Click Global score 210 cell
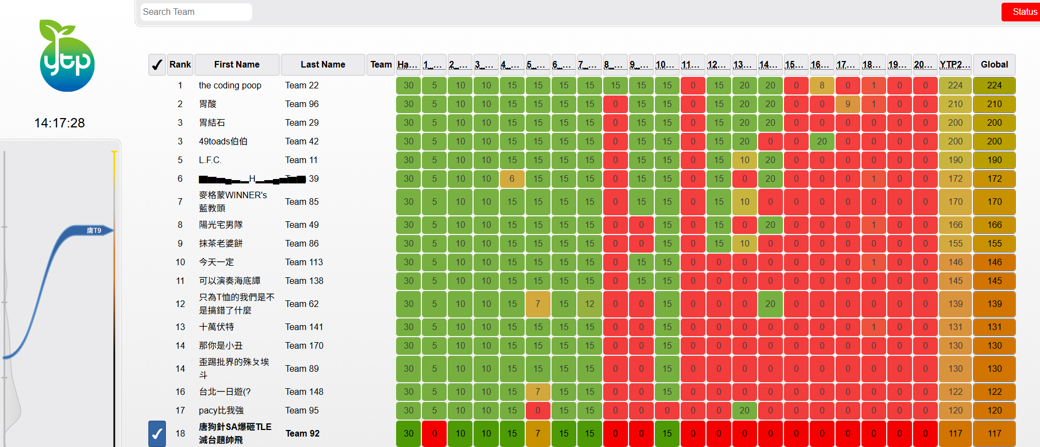Screen dimensions: 1040x447 coord(994,104)
